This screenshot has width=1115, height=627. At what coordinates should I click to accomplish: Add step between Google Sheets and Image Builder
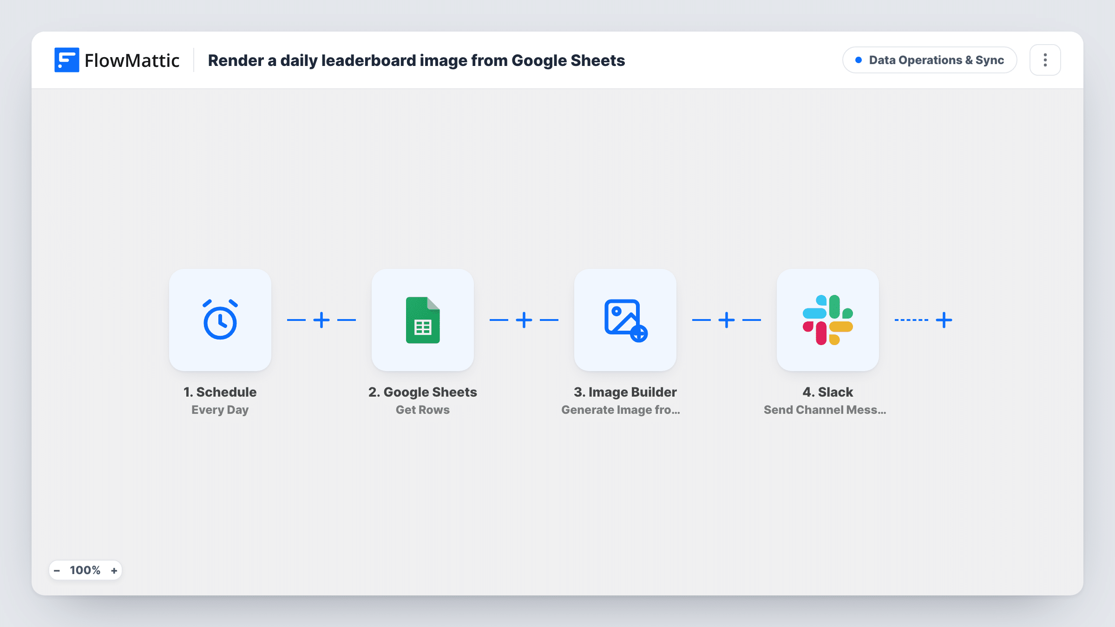coord(524,320)
